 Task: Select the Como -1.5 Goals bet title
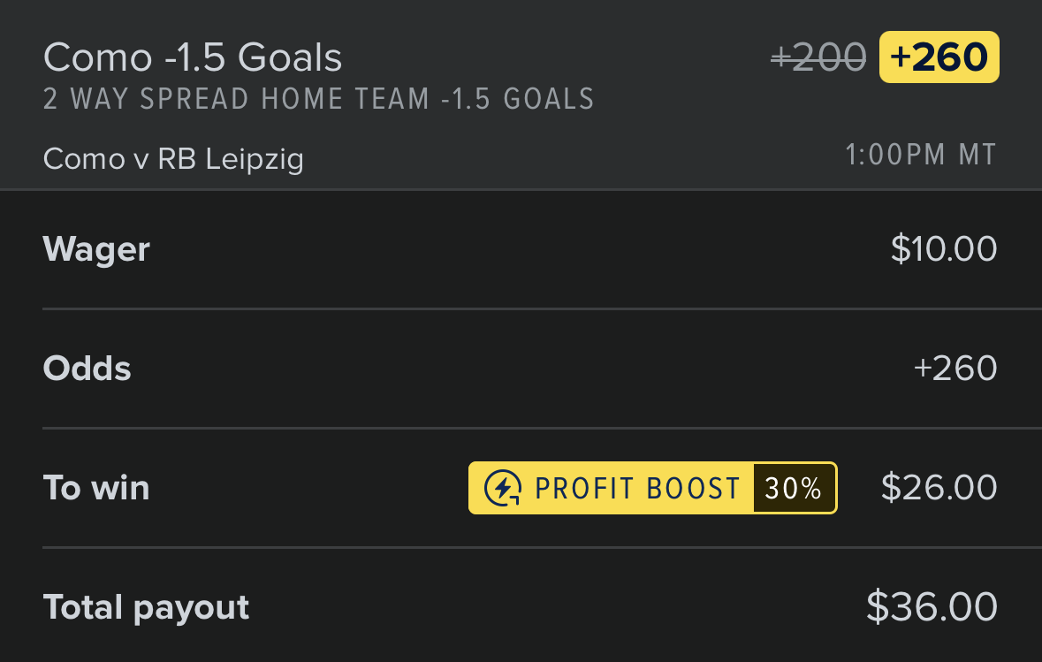193,57
